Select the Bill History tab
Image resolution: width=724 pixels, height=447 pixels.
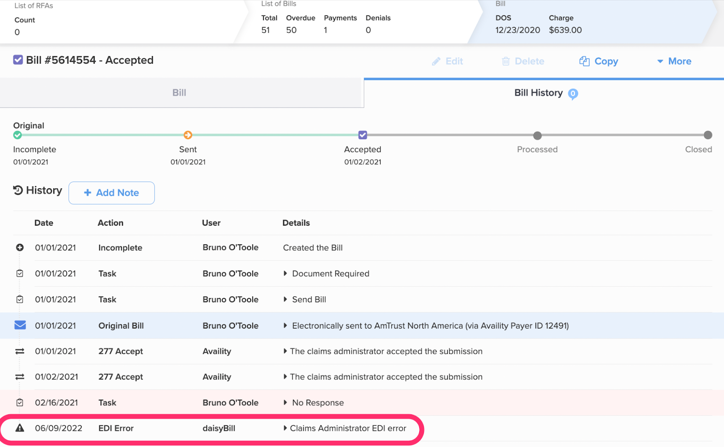[538, 93]
